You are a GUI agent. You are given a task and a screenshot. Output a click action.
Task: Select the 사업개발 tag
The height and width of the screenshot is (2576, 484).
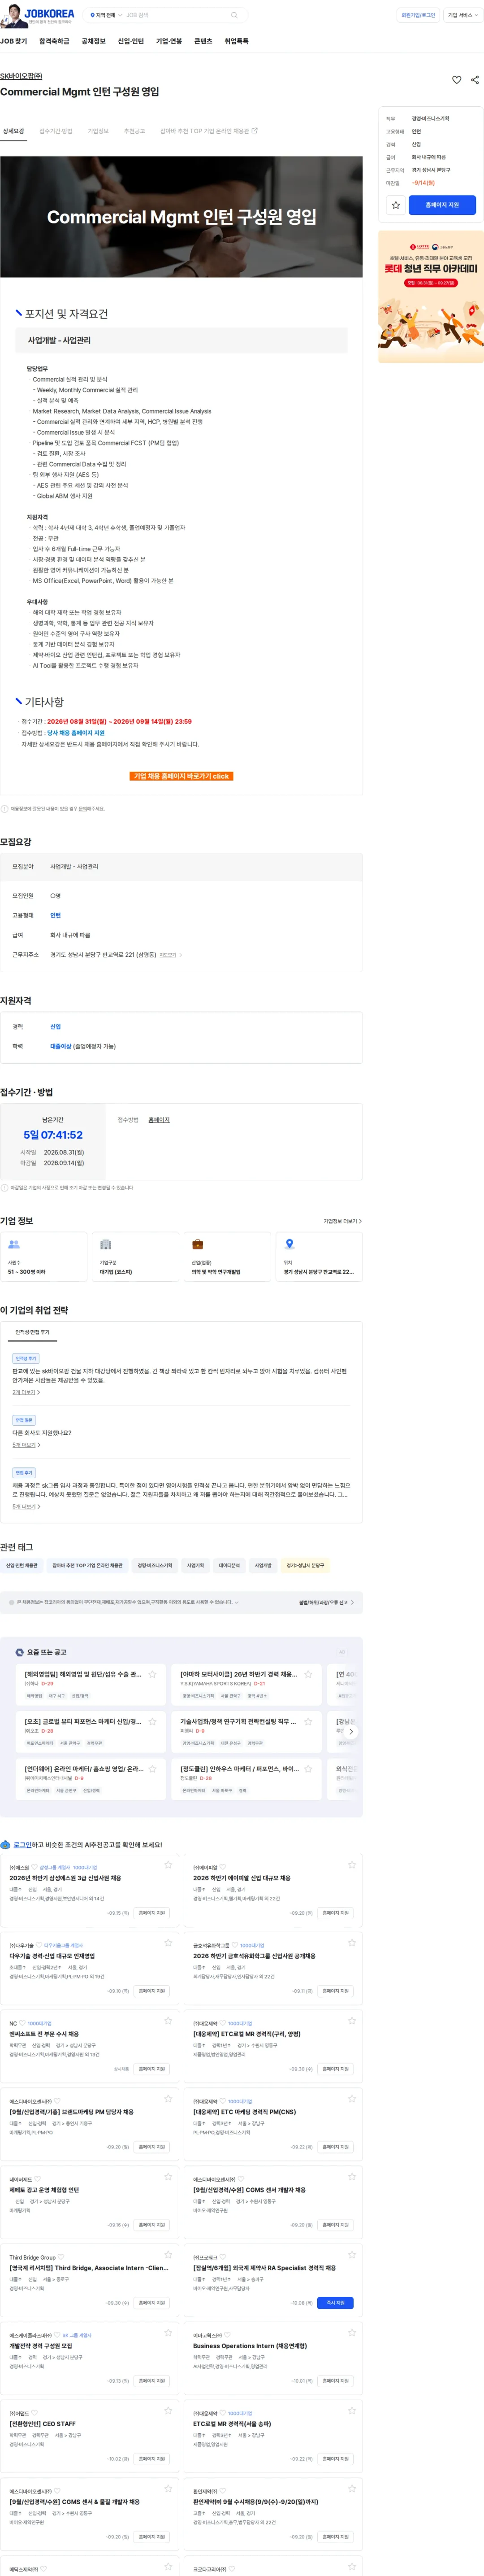click(x=263, y=1566)
